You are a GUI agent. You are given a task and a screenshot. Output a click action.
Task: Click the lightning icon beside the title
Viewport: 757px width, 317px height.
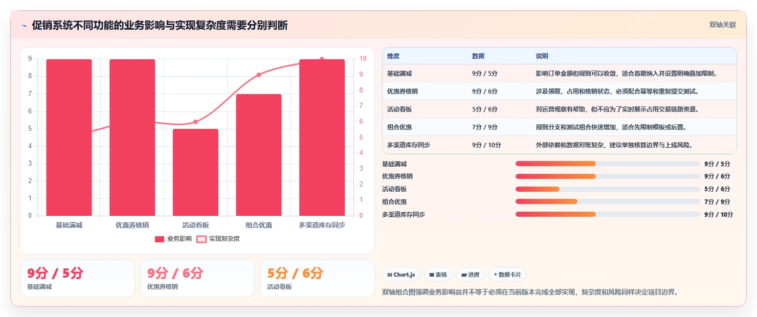pyautogui.click(x=24, y=25)
